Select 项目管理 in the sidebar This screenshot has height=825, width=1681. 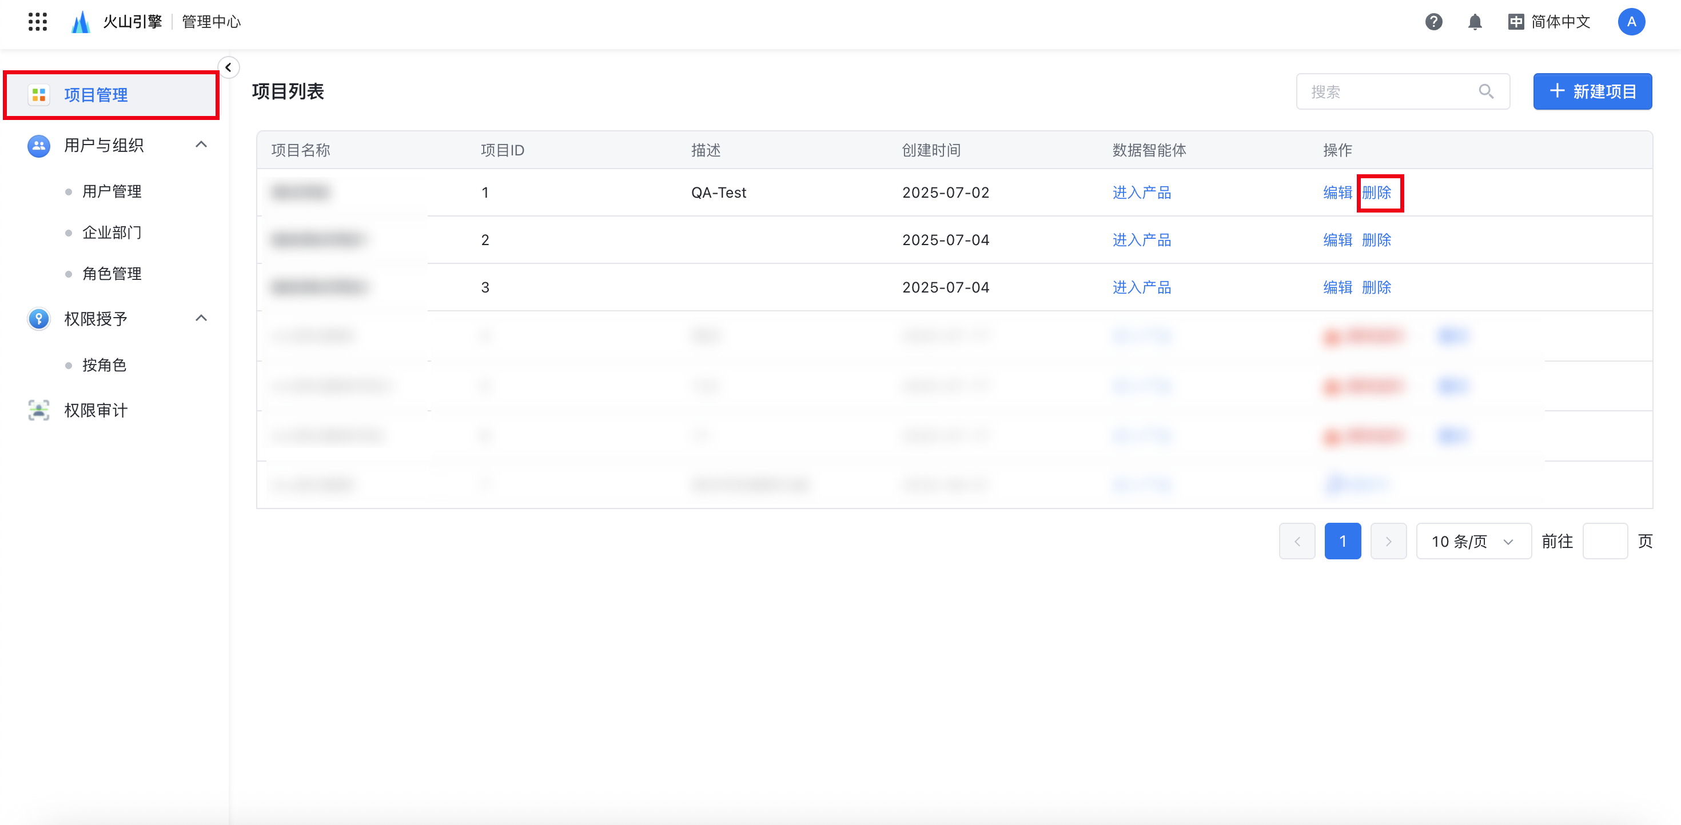pos(96,95)
